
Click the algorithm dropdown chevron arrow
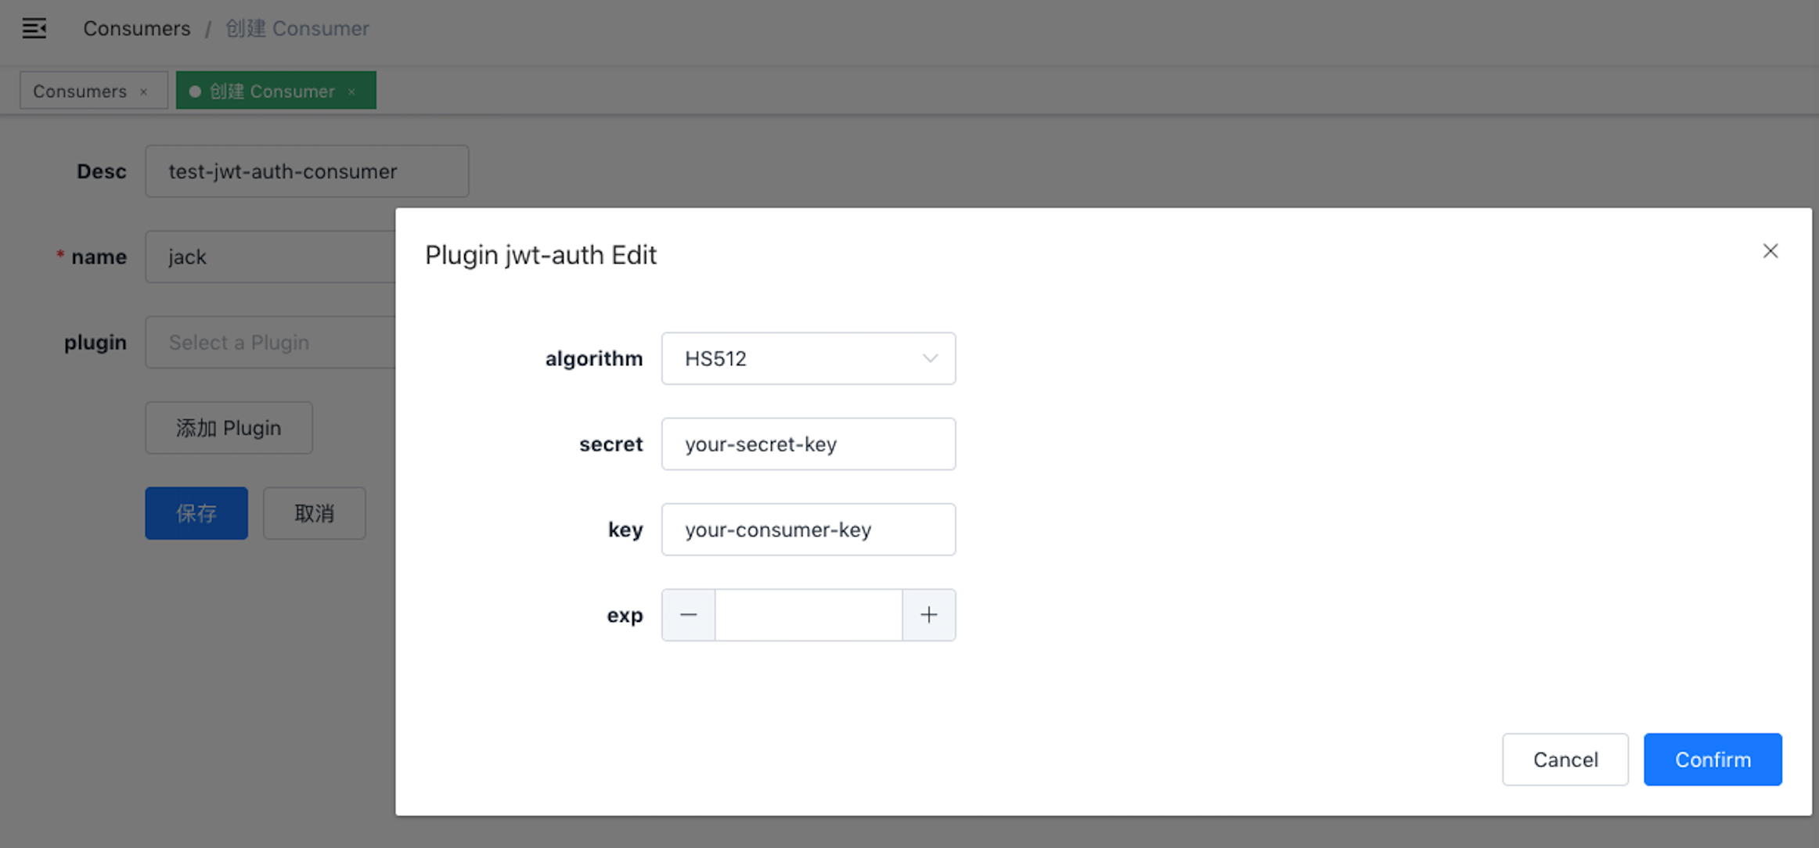click(x=930, y=358)
